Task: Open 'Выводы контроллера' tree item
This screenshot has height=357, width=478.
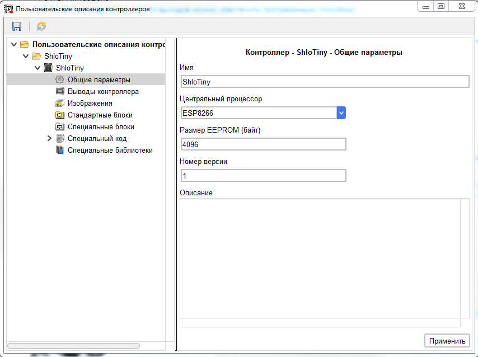Action: coord(103,91)
